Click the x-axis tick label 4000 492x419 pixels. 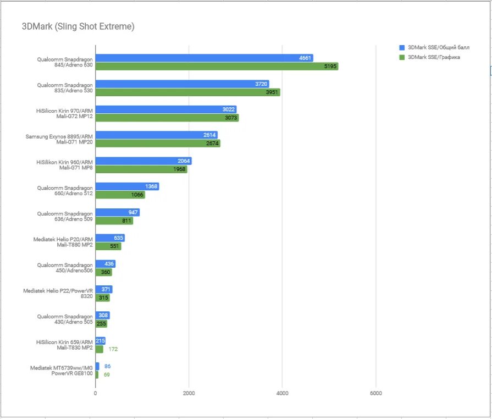(283, 393)
